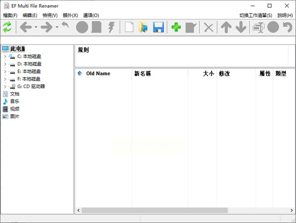
Task: Open the 檔案(F) menu
Action: coord(10,15)
